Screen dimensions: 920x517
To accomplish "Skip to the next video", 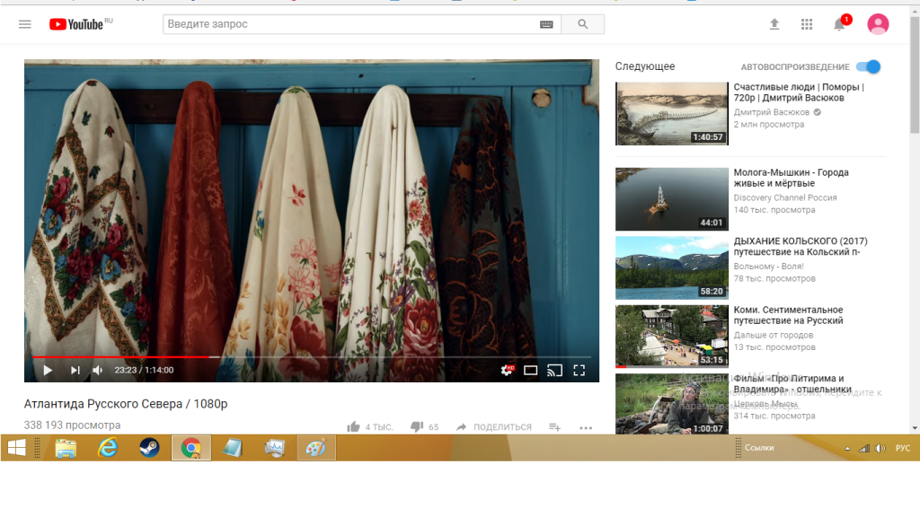I will [75, 370].
